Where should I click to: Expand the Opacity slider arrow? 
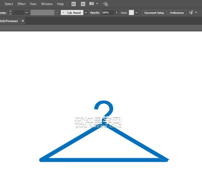117,12
